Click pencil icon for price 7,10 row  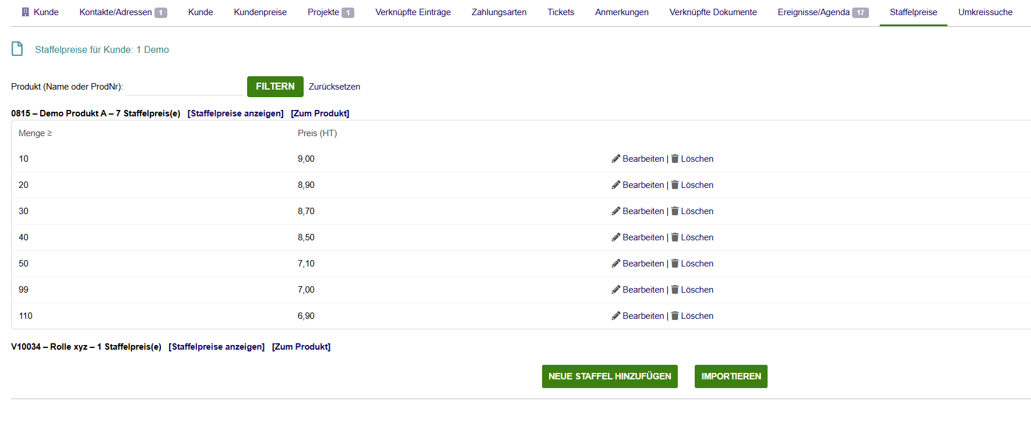(615, 264)
